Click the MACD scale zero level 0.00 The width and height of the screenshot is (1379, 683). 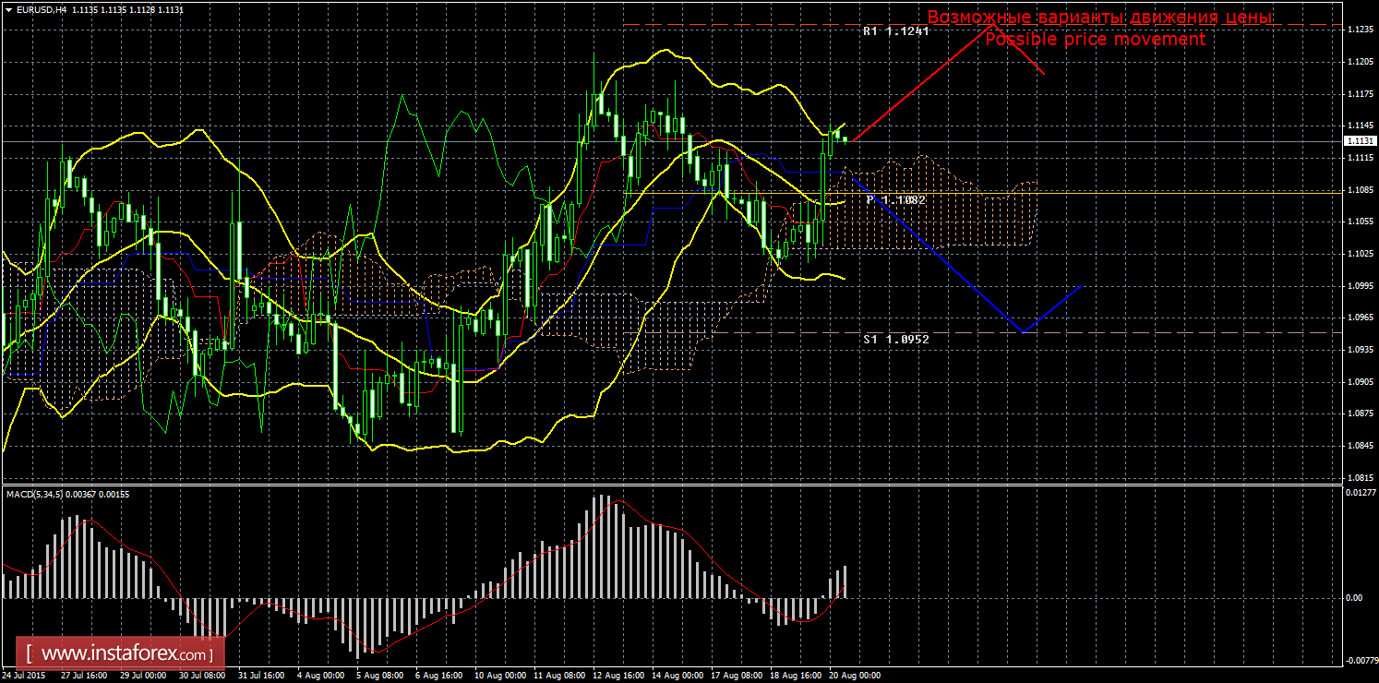pyautogui.click(x=1354, y=598)
